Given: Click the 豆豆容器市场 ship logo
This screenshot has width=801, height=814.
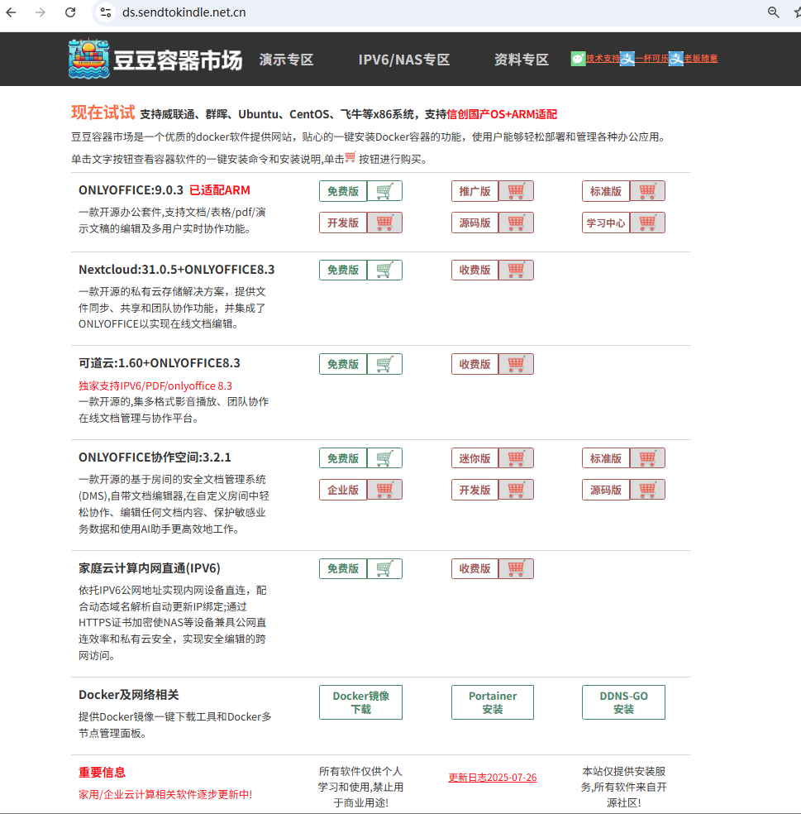Looking at the screenshot, I should click(x=88, y=59).
